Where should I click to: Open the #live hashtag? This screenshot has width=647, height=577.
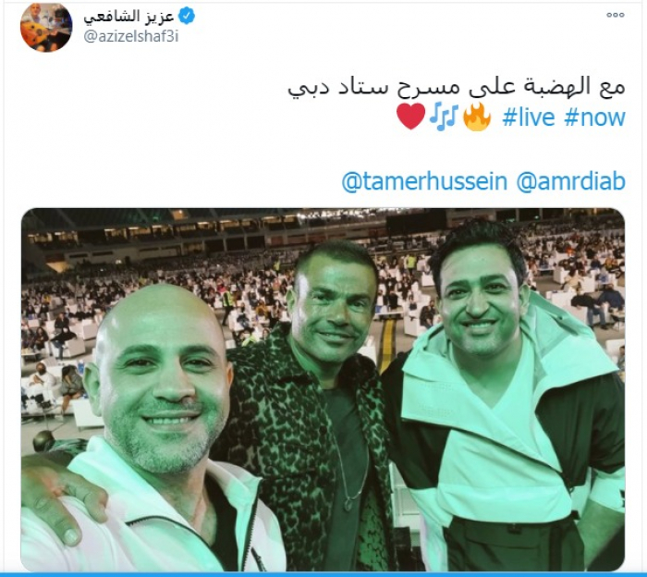point(528,117)
